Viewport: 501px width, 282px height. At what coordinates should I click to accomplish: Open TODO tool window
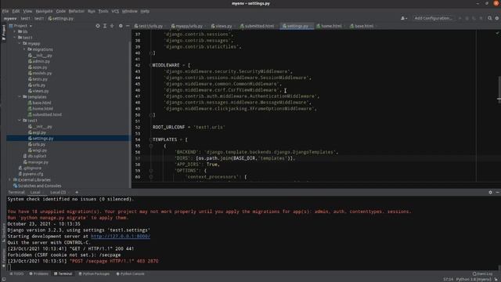click(x=16, y=274)
